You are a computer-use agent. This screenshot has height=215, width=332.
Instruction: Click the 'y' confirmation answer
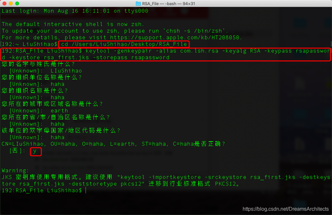point(35,151)
